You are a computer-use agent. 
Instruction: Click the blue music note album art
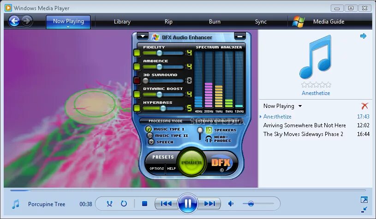[x=316, y=57]
